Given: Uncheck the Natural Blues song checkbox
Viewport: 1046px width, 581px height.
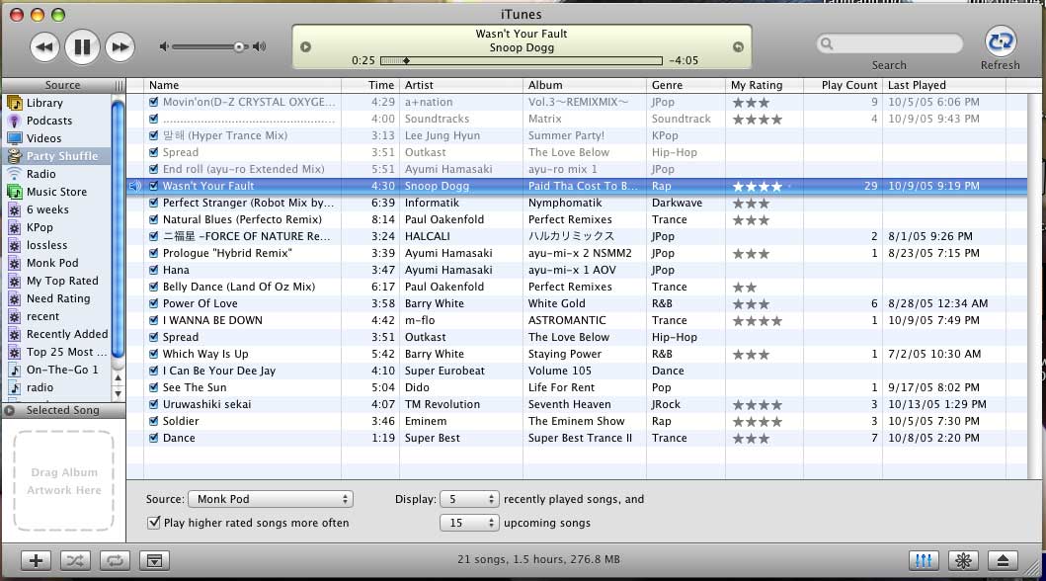Looking at the screenshot, I should pyautogui.click(x=154, y=219).
